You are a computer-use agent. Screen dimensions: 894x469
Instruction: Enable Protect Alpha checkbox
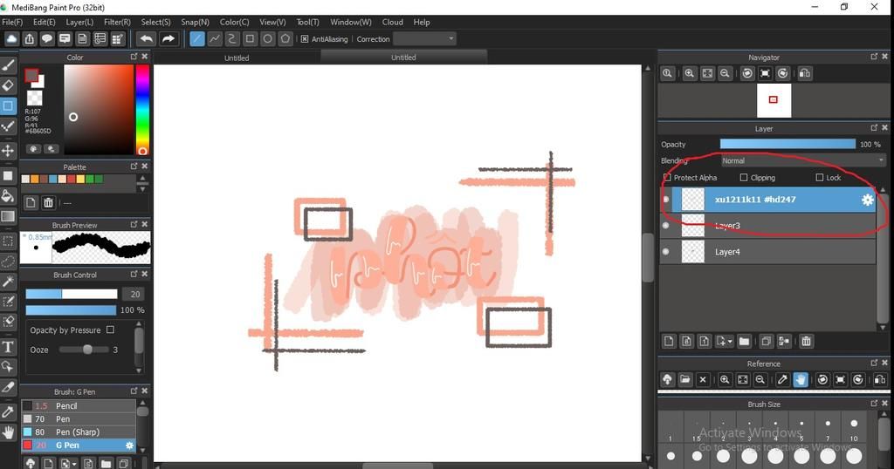tap(667, 178)
